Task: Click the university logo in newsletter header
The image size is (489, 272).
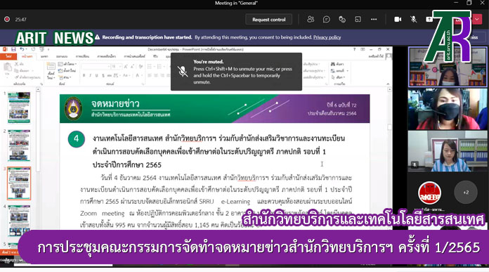Action: coord(73,108)
